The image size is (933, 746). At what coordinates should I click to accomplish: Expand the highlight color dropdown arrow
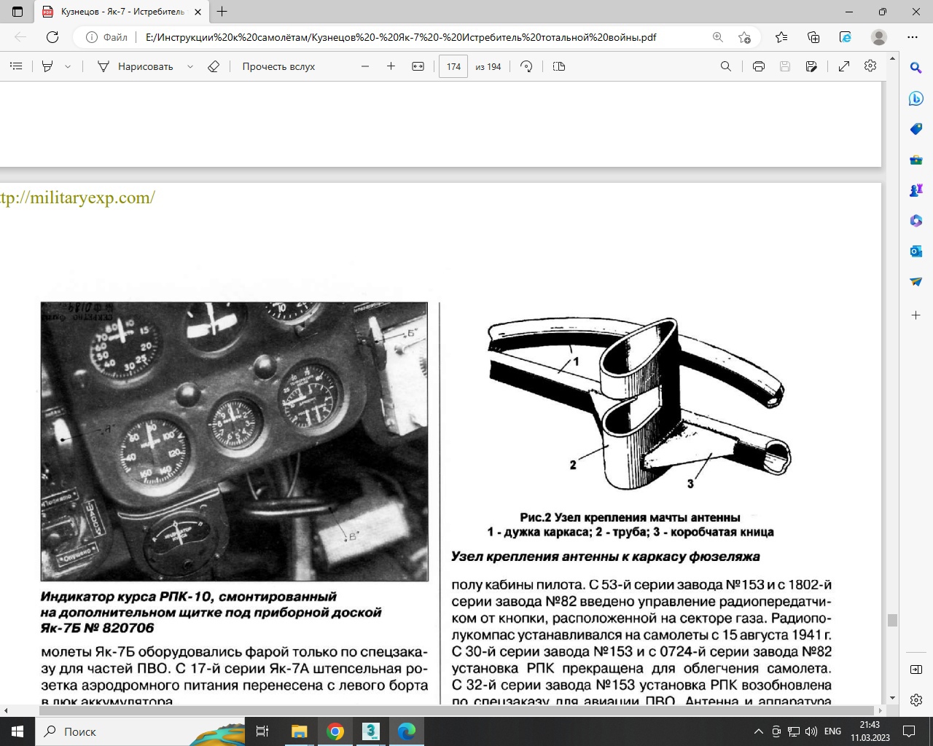click(x=68, y=66)
